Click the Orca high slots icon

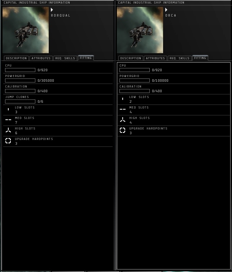[123, 120]
